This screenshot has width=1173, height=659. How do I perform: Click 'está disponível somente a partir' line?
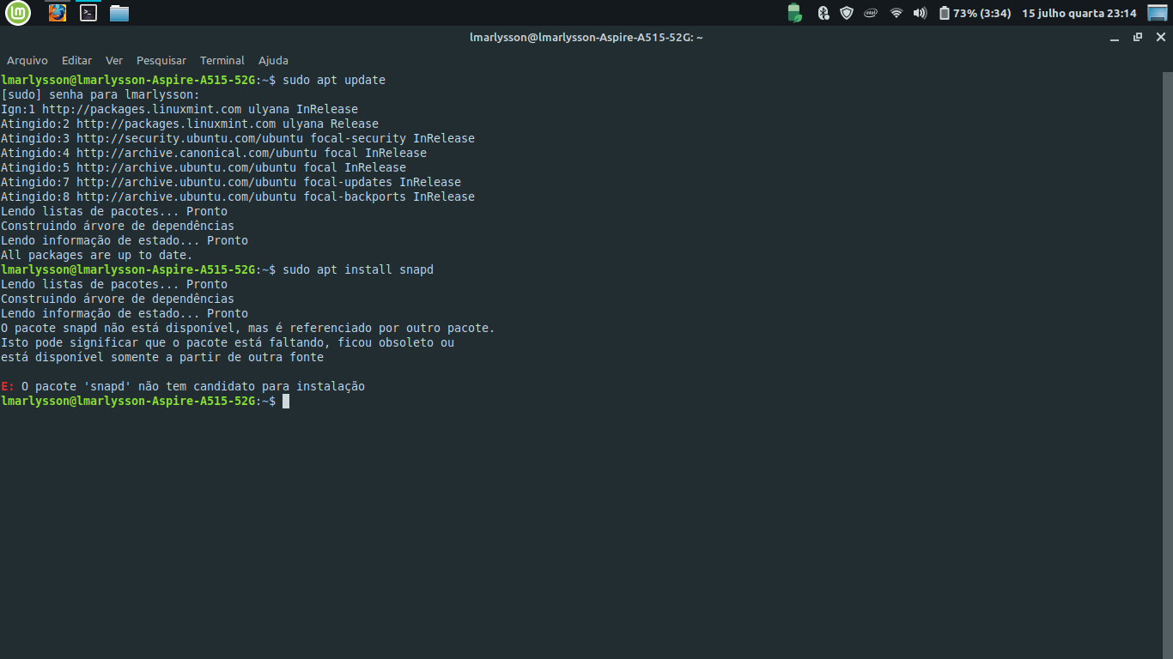tap(162, 357)
